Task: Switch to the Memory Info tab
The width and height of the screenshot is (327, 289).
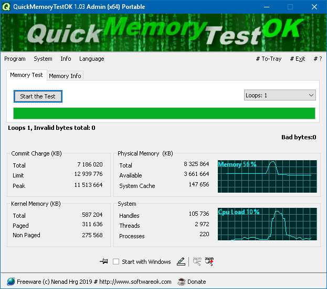Action: point(65,76)
